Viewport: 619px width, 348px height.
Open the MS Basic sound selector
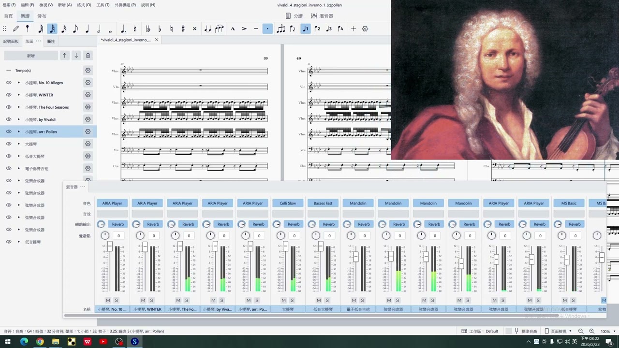tap(569, 203)
